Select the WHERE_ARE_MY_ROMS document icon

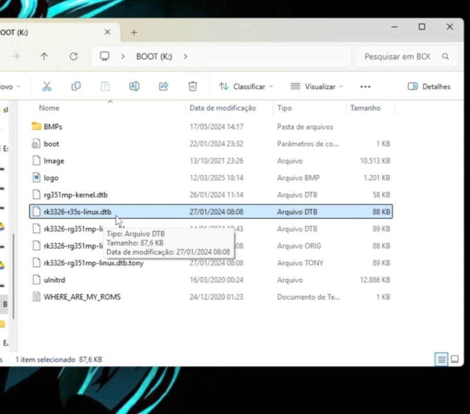36,297
